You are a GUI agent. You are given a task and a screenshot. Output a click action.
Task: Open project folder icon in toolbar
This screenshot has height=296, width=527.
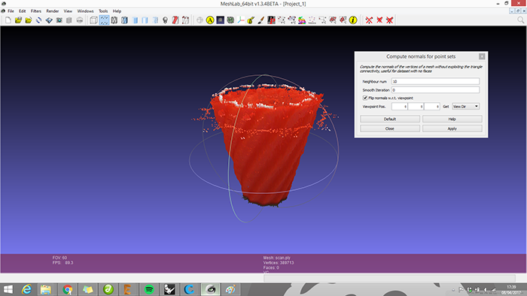pos(18,20)
